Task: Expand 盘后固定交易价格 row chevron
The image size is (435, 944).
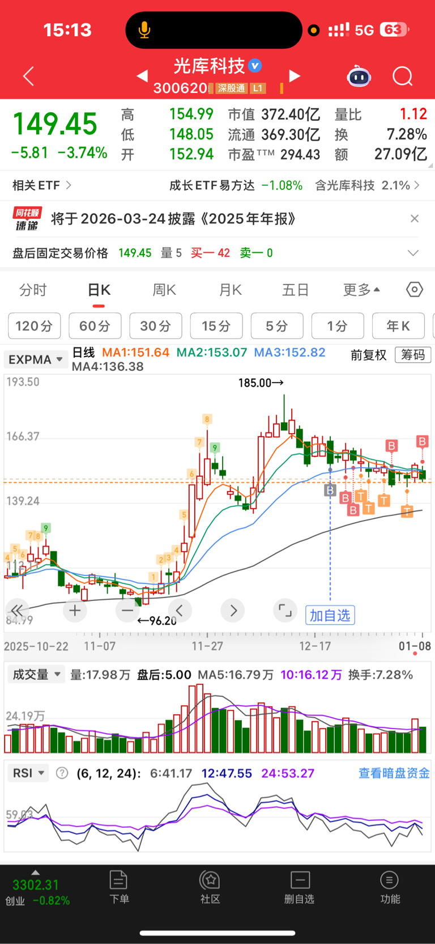Action: pos(413,253)
